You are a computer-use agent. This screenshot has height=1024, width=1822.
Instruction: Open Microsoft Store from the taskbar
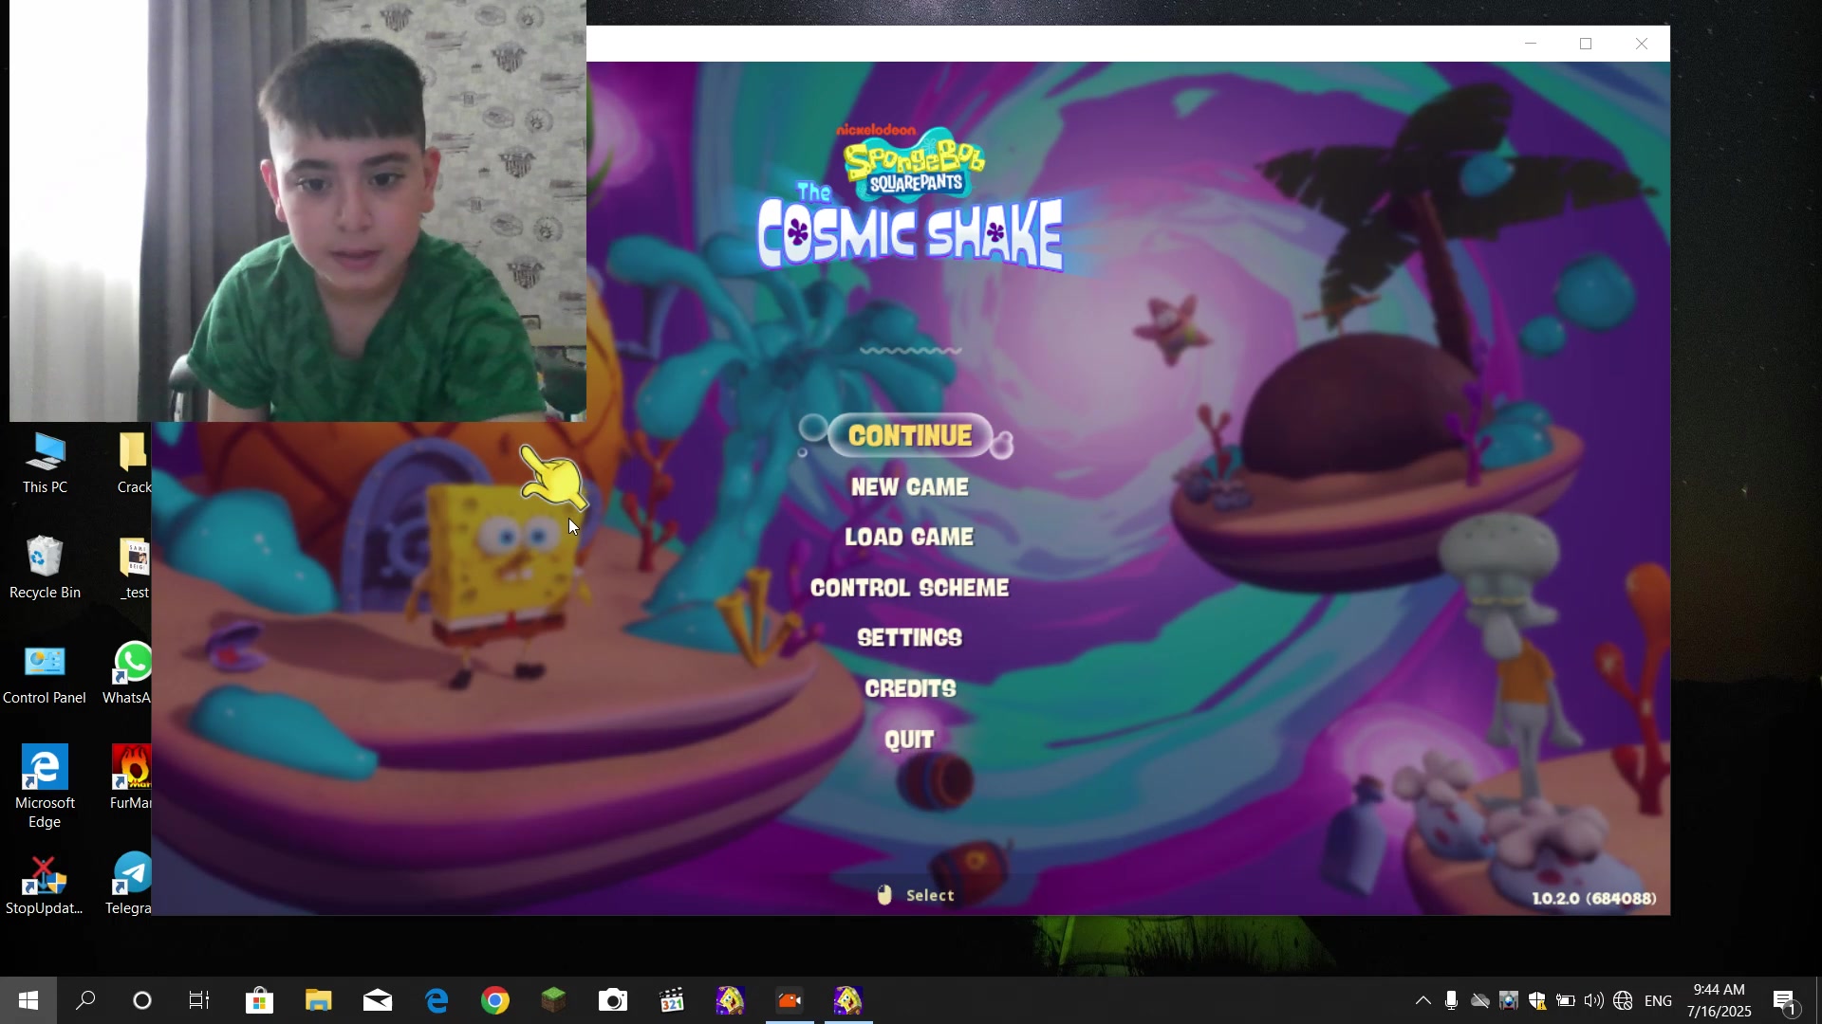pos(259,1000)
